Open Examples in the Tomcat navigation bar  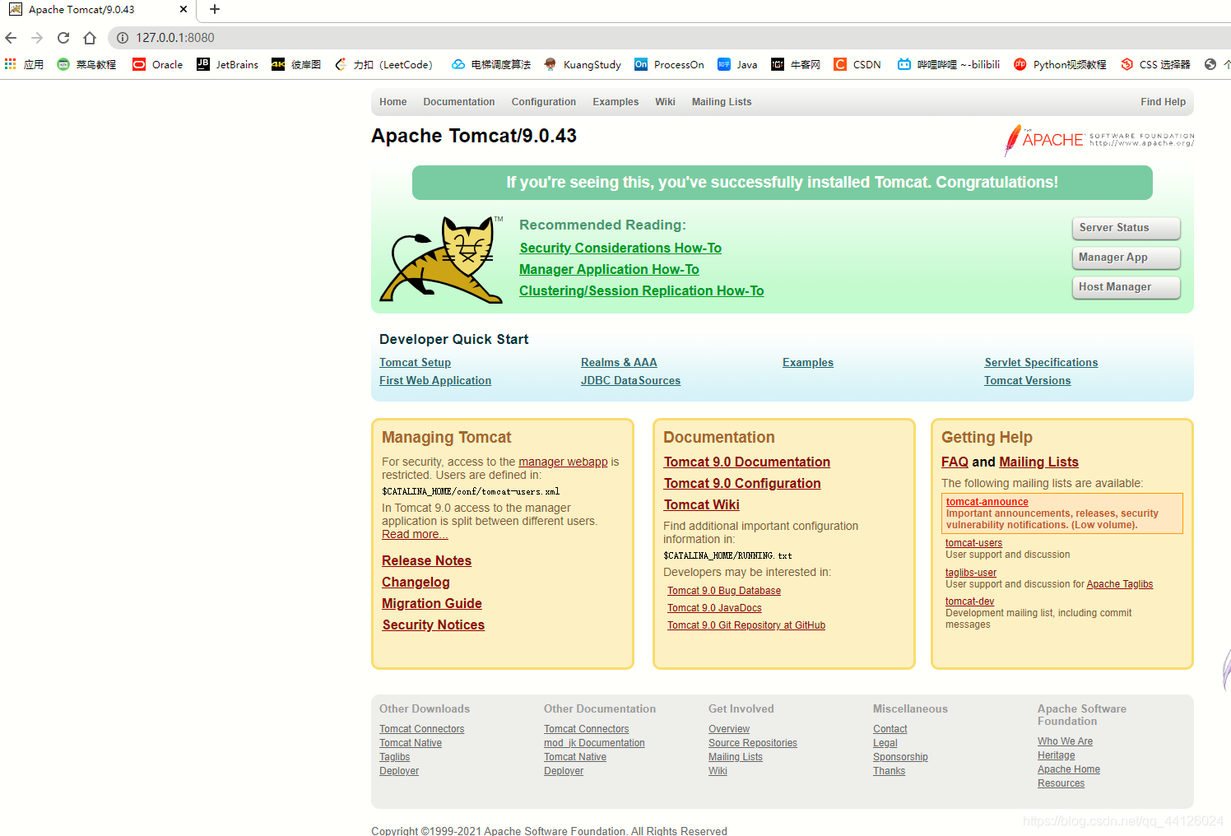pos(615,102)
